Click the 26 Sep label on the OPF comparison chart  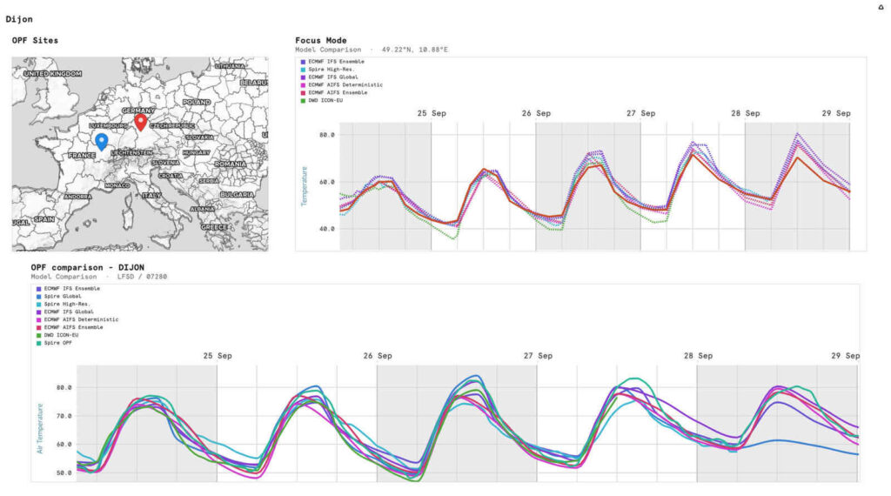pos(378,356)
